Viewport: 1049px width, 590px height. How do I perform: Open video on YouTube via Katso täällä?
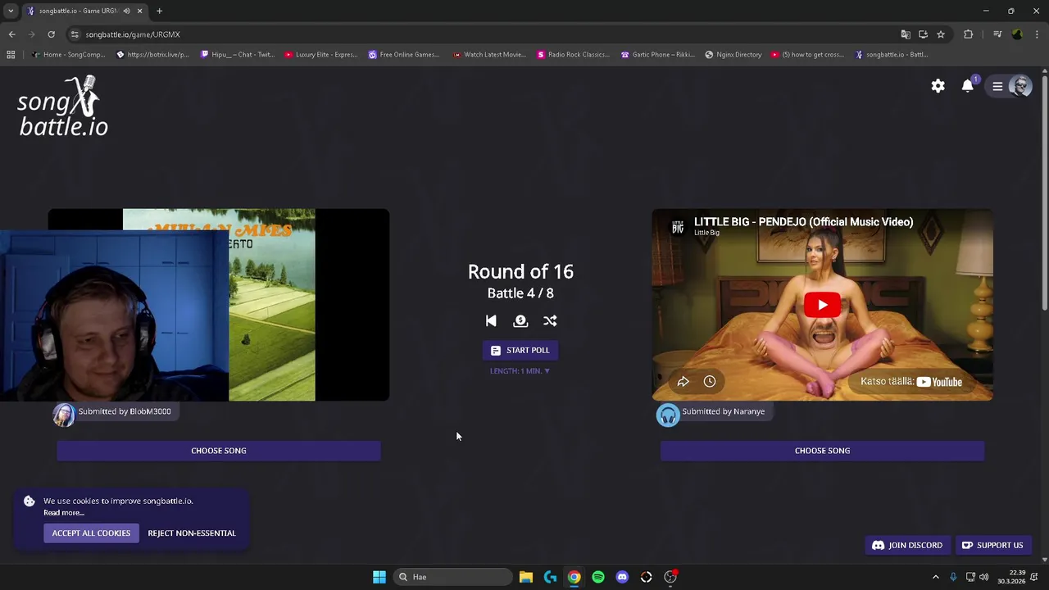click(x=911, y=382)
